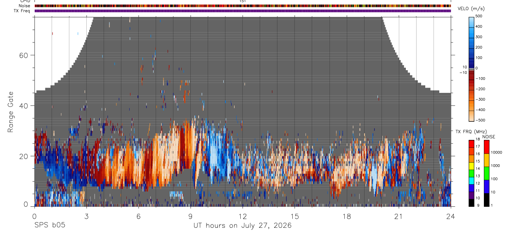This screenshot has width=507, height=234.
Task: Click the NOISE color scale bar
Action: pyautogui.click(x=487, y=173)
